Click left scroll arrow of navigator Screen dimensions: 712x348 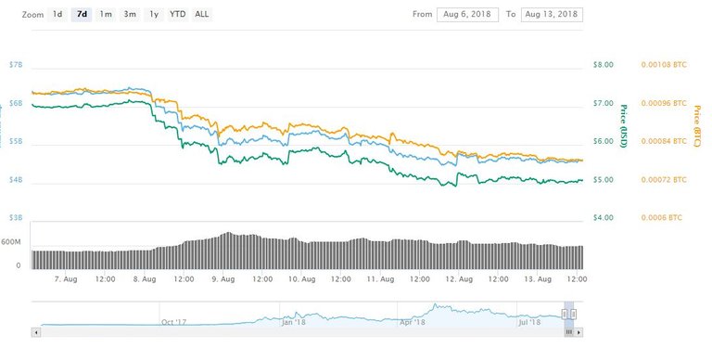tap(36, 332)
